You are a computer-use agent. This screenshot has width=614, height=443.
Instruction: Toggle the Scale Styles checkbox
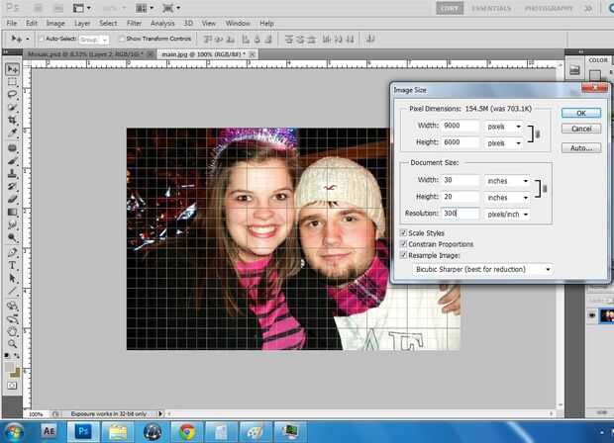pos(402,233)
